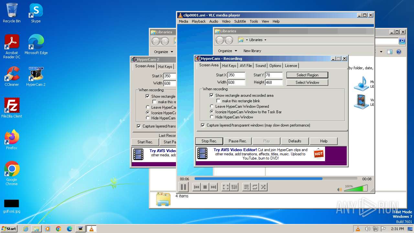Click Pause Rec. button
This screenshot has width=414, height=233.
click(238, 141)
